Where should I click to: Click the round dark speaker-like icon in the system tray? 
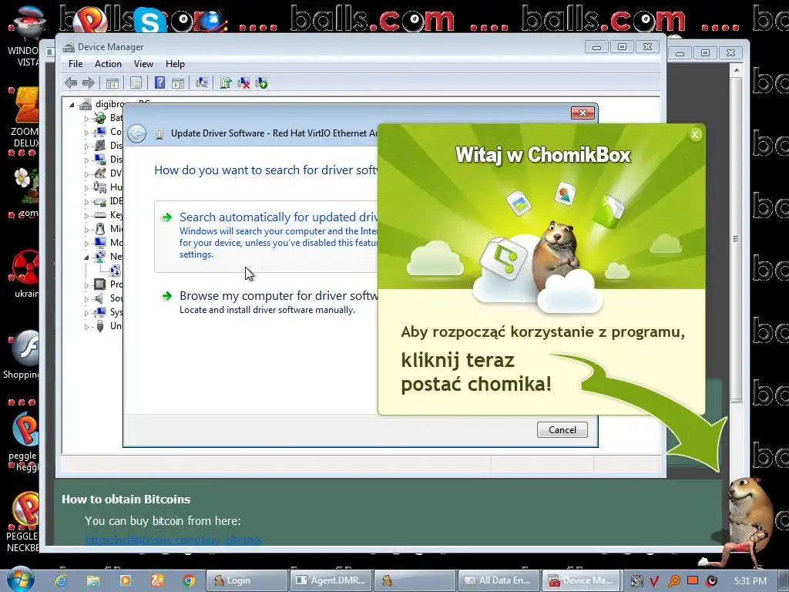coord(711,581)
